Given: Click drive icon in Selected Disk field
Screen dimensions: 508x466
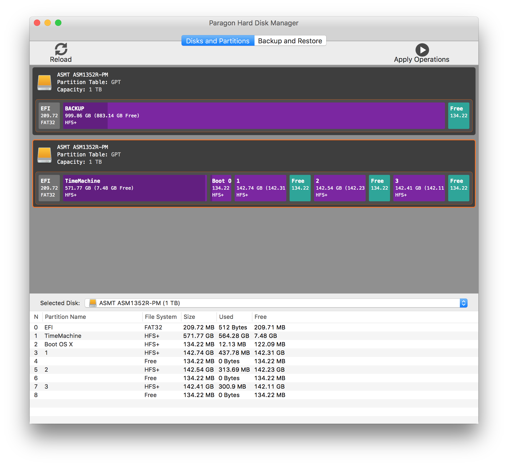Looking at the screenshot, I should (x=93, y=303).
